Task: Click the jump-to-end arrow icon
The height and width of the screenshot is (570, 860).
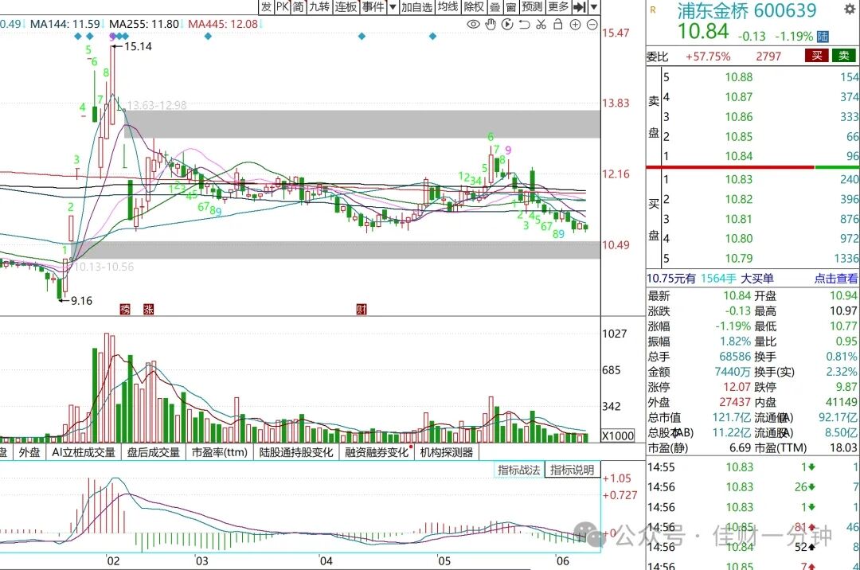Action: coord(579,7)
